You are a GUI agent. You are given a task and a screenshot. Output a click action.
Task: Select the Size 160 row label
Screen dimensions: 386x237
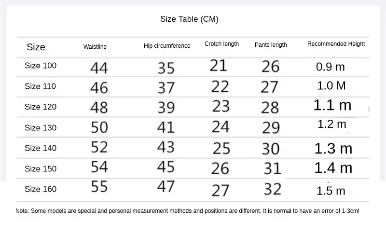click(x=41, y=189)
